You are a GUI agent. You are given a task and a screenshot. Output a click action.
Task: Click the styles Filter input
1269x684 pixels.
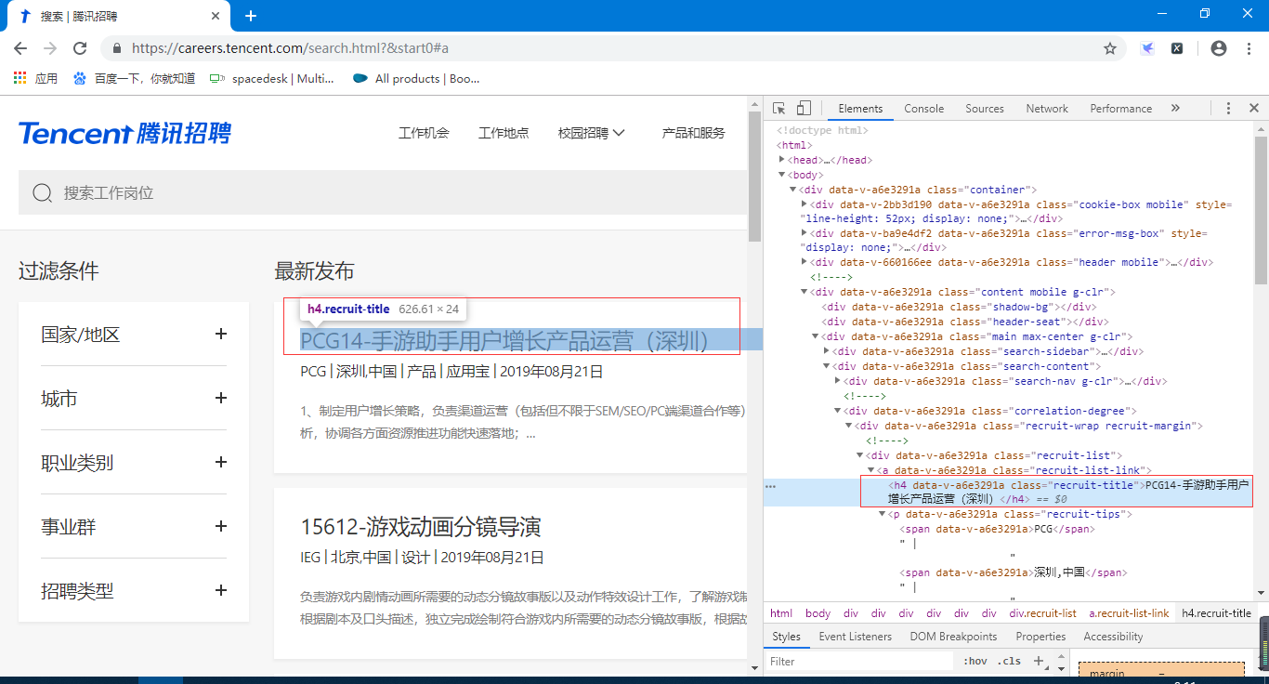pyautogui.click(x=860, y=662)
